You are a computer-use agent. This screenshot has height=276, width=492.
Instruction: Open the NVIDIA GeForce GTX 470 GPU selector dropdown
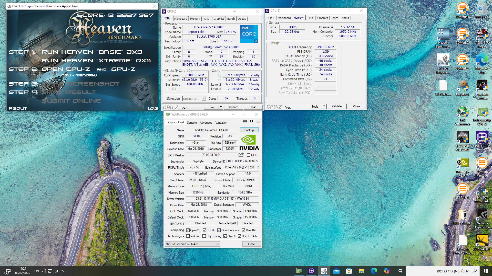click(x=192, y=244)
